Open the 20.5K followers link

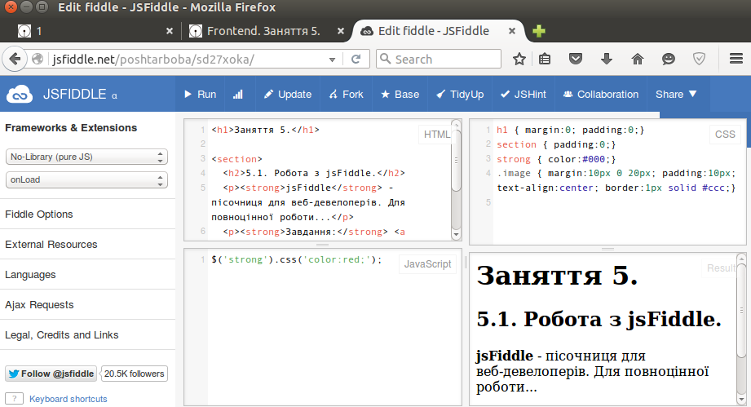click(134, 374)
